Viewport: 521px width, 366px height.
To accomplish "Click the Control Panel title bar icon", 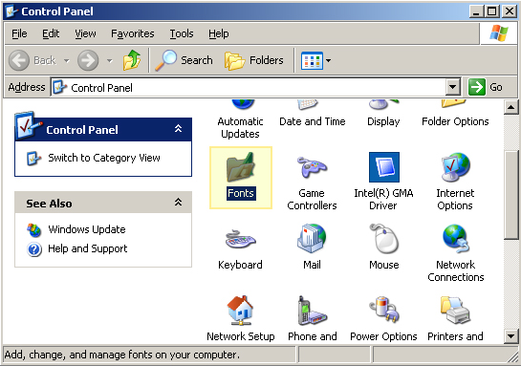I will (x=12, y=11).
